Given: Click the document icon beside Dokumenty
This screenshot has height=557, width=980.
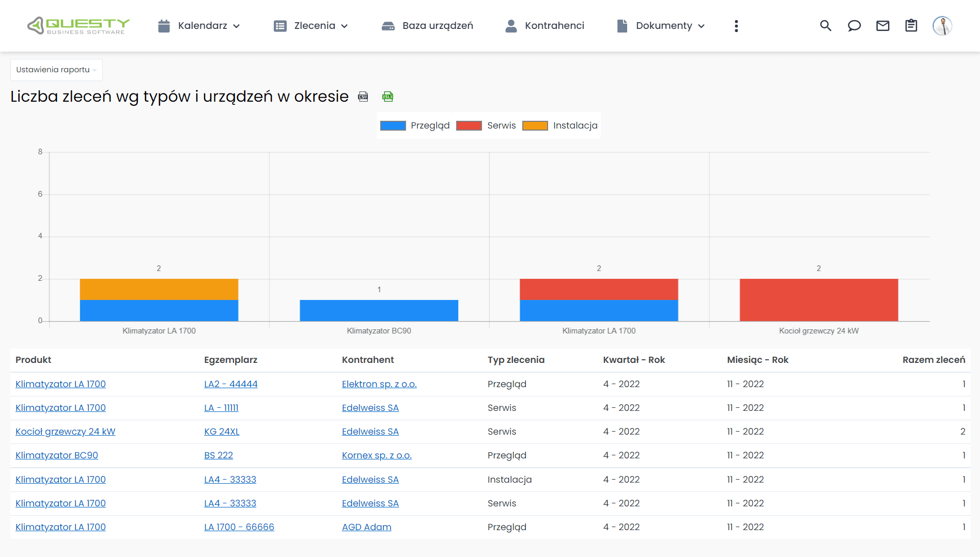Looking at the screenshot, I should point(622,26).
